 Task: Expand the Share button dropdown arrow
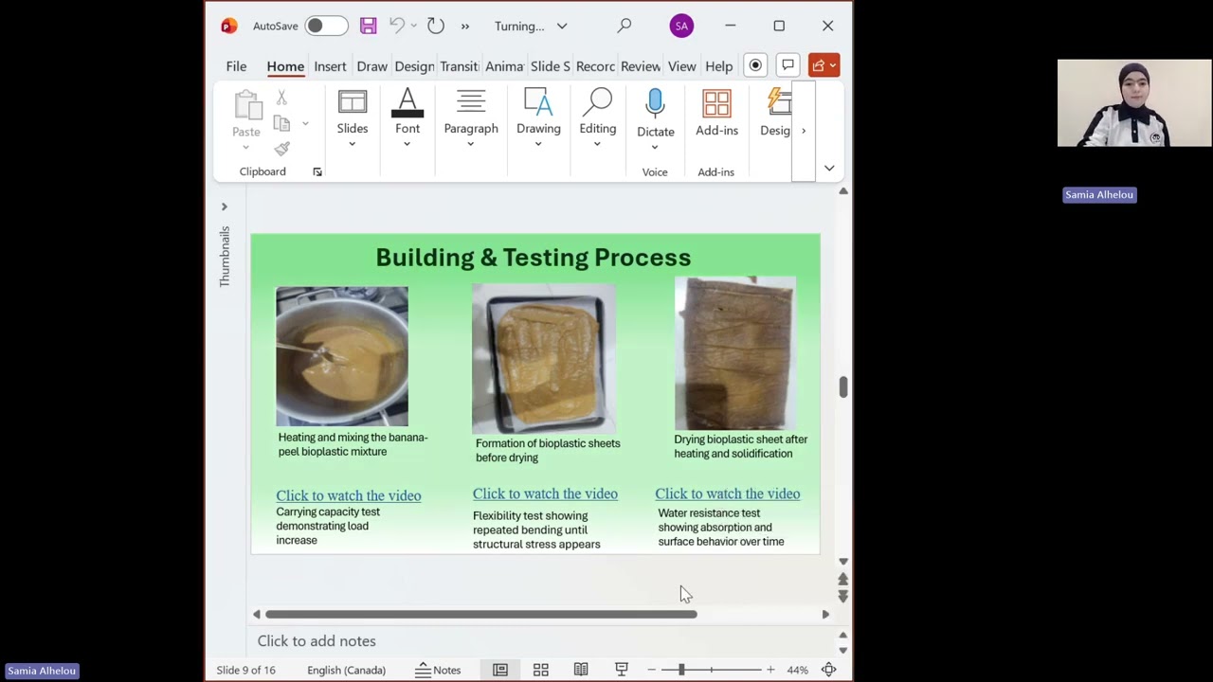click(x=833, y=65)
